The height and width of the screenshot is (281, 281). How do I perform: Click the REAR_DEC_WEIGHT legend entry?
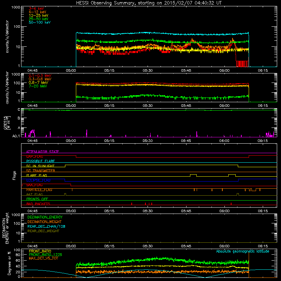43,231
